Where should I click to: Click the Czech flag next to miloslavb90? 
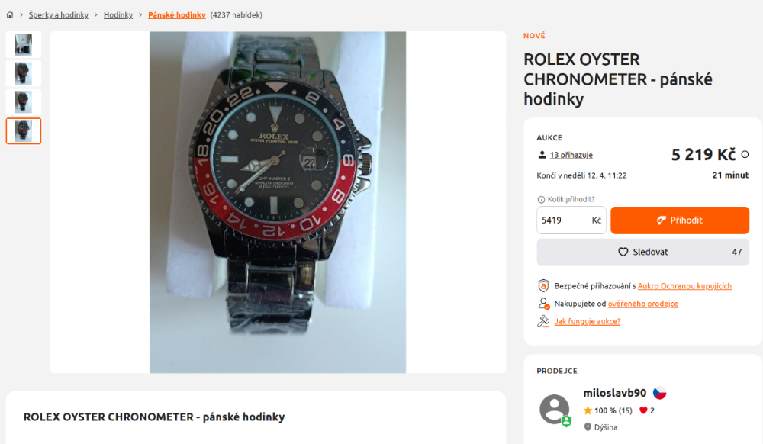click(x=659, y=393)
